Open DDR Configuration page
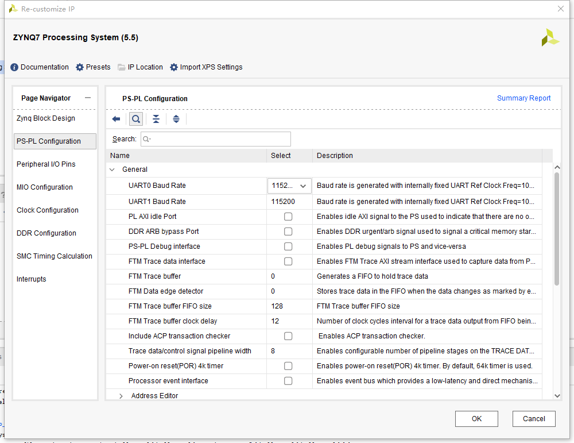 coord(46,233)
